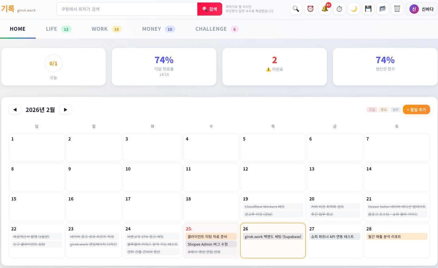
Task: Open the alarm clock icon
Action: click(x=310, y=9)
